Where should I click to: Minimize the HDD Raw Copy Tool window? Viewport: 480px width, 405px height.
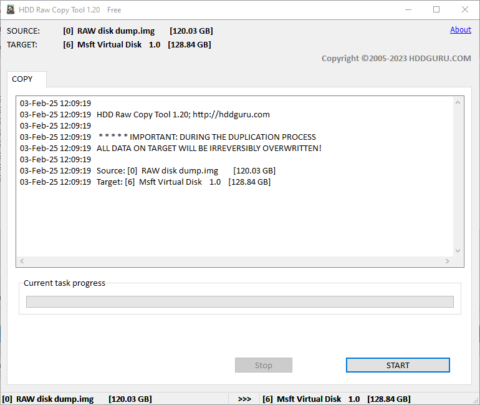(408, 9)
